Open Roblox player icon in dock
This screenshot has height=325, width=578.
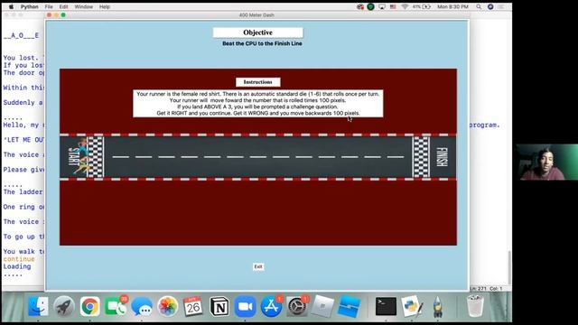(x=322, y=306)
